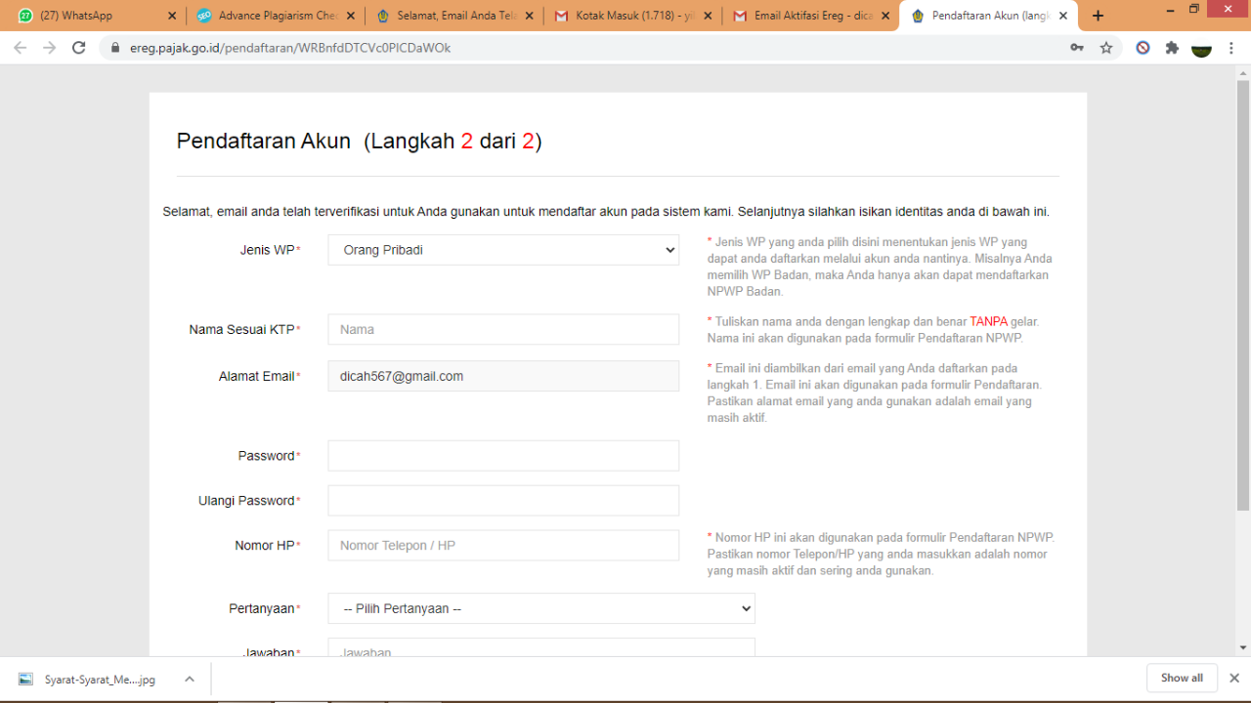The width and height of the screenshot is (1251, 703).
Task: Click the Ulangi Password field
Action: click(503, 501)
